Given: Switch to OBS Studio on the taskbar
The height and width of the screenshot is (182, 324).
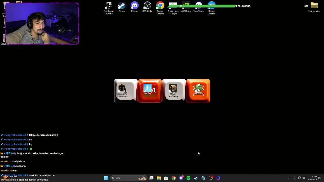Looking at the screenshot, I should pos(211,178).
